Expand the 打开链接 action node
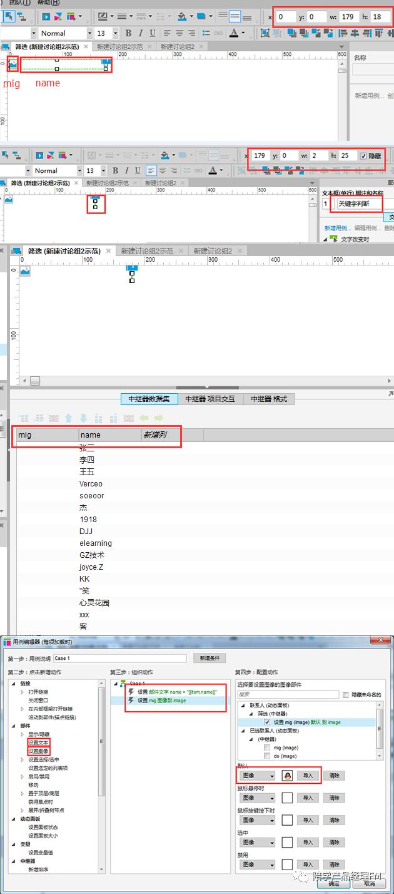394x894 pixels. [x=23, y=692]
